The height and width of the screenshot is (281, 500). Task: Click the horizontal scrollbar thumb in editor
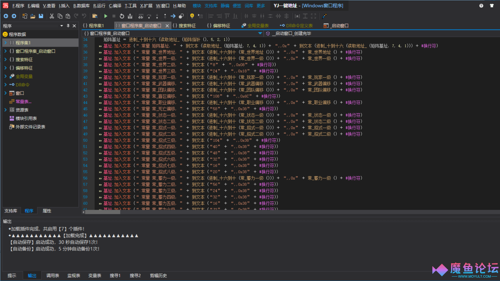pos(103,212)
